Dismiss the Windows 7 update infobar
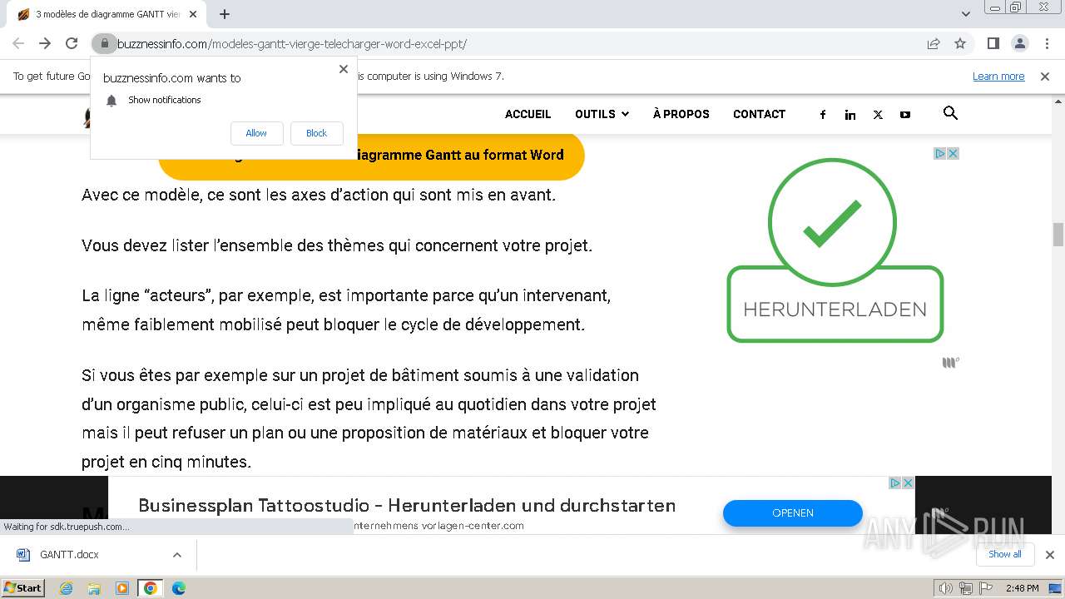 [x=1045, y=77]
